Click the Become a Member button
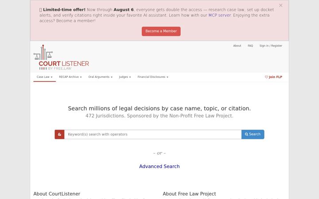Viewport: 319px width, 199px height. (161, 31)
